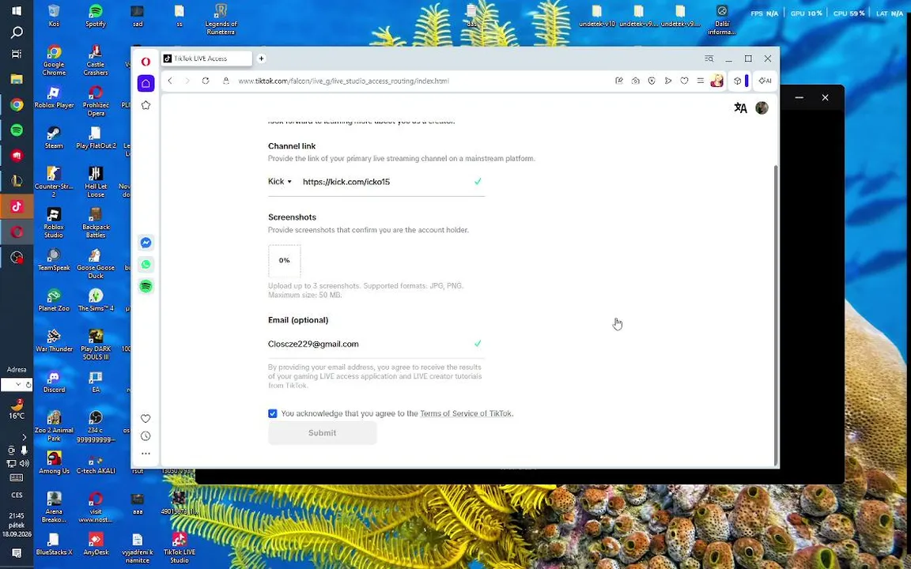The height and width of the screenshot is (569, 911).
Task: Select the Legends of Runeterra desktop icon
Action: click(221, 19)
